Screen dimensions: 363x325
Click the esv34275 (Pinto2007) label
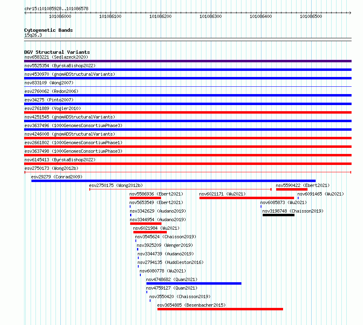(x=49, y=100)
